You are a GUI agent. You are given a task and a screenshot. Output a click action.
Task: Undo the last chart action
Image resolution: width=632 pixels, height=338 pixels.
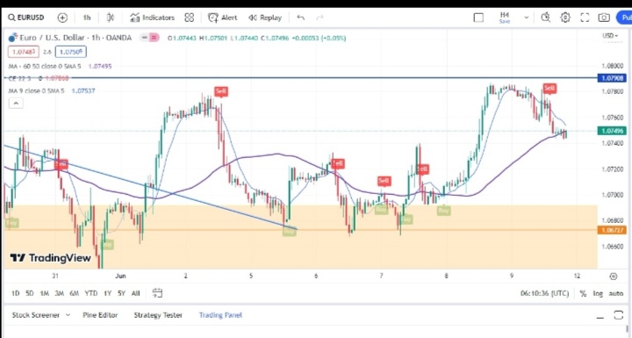pyautogui.click(x=301, y=18)
